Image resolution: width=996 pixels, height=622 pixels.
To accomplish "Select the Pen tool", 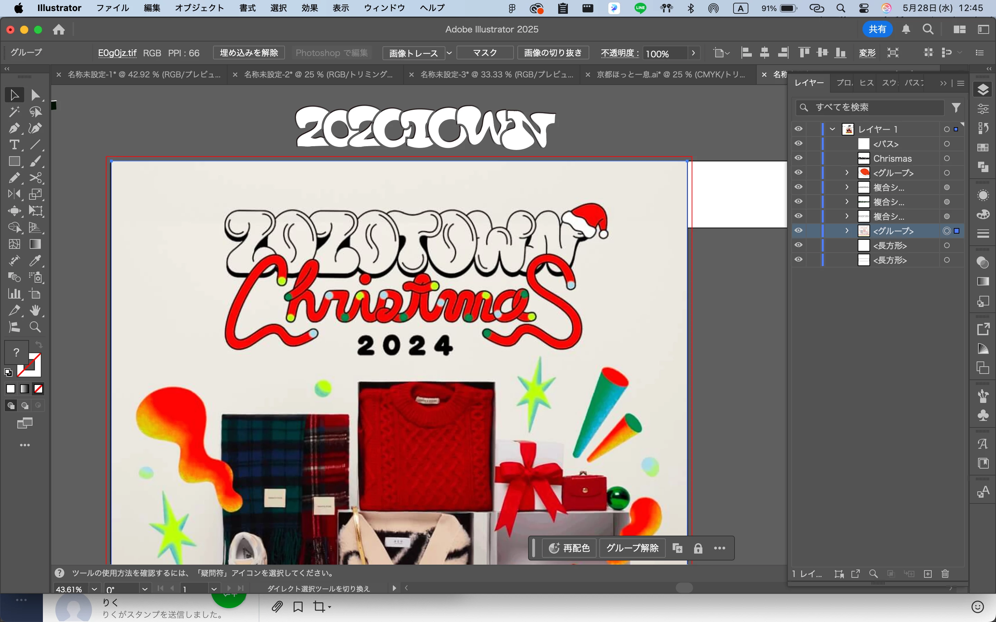I will [x=14, y=128].
